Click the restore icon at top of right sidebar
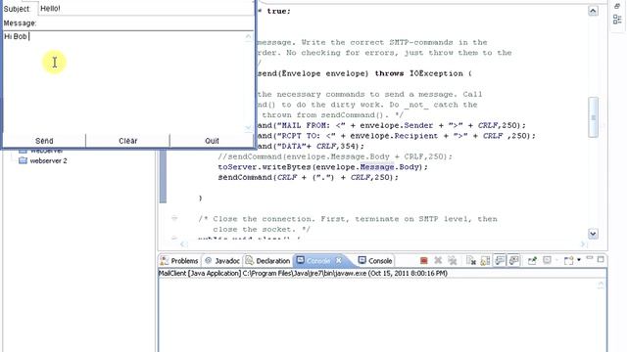The width and height of the screenshot is (627, 352). pos(617,6)
